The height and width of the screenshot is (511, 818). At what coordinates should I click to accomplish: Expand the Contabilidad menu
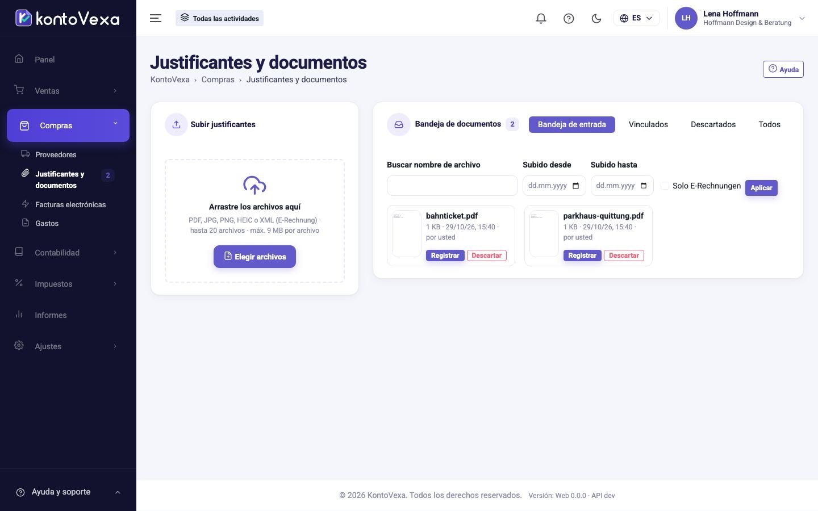coord(68,252)
